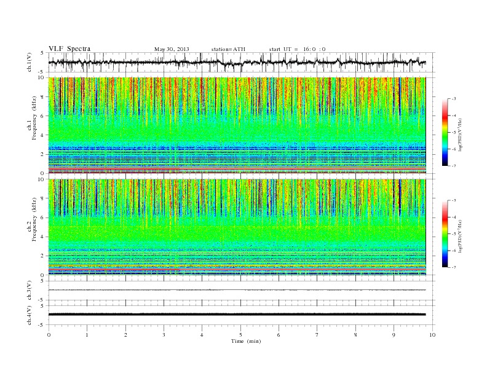Screen dimensions: 487x376
Task: Click the "6" tick on the ch.1 frequency axis
Action: click(x=43, y=116)
